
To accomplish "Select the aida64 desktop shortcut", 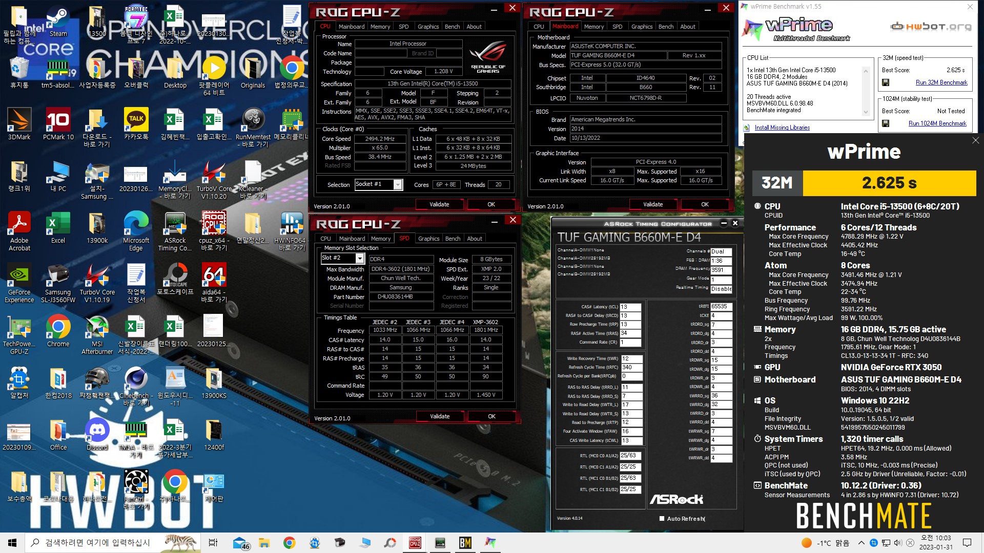I will tap(214, 283).
